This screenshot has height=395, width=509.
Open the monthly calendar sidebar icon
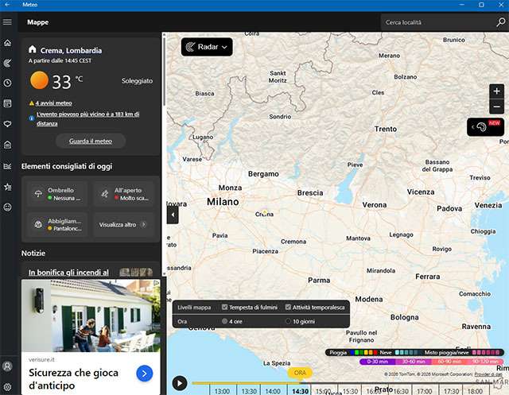tap(7, 103)
